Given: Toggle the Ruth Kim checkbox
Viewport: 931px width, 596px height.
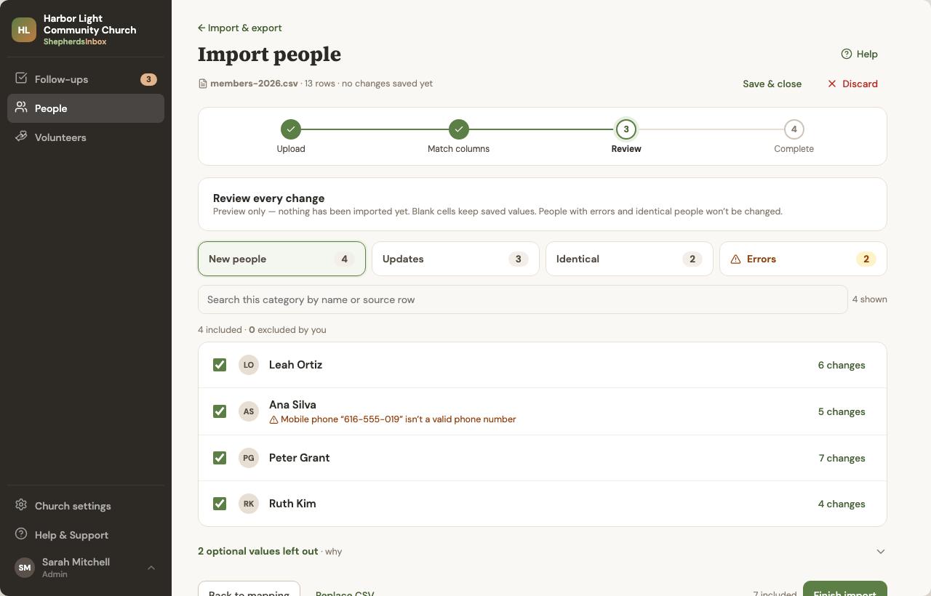Looking at the screenshot, I should pyautogui.click(x=220, y=504).
